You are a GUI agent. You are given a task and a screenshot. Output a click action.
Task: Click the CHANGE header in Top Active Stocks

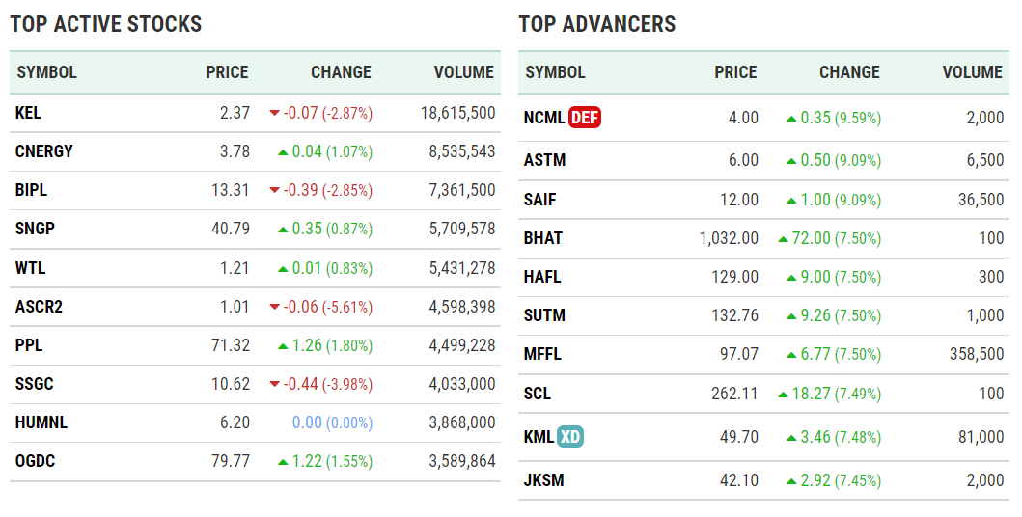pos(341,72)
